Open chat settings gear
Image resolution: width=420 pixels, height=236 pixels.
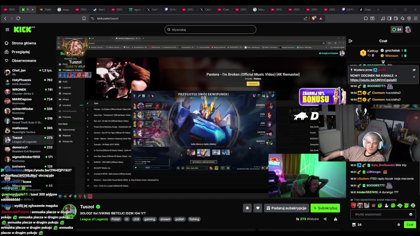click(x=399, y=225)
